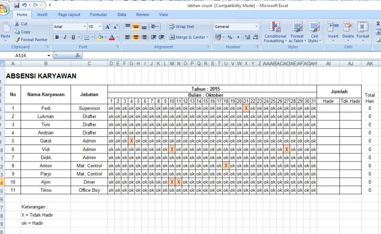
Task: Open Conditional Formatting menu
Action: point(275,32)
